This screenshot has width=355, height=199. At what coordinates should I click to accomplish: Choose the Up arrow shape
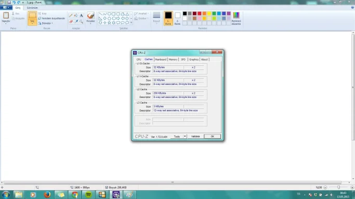(x=127, y=18)
